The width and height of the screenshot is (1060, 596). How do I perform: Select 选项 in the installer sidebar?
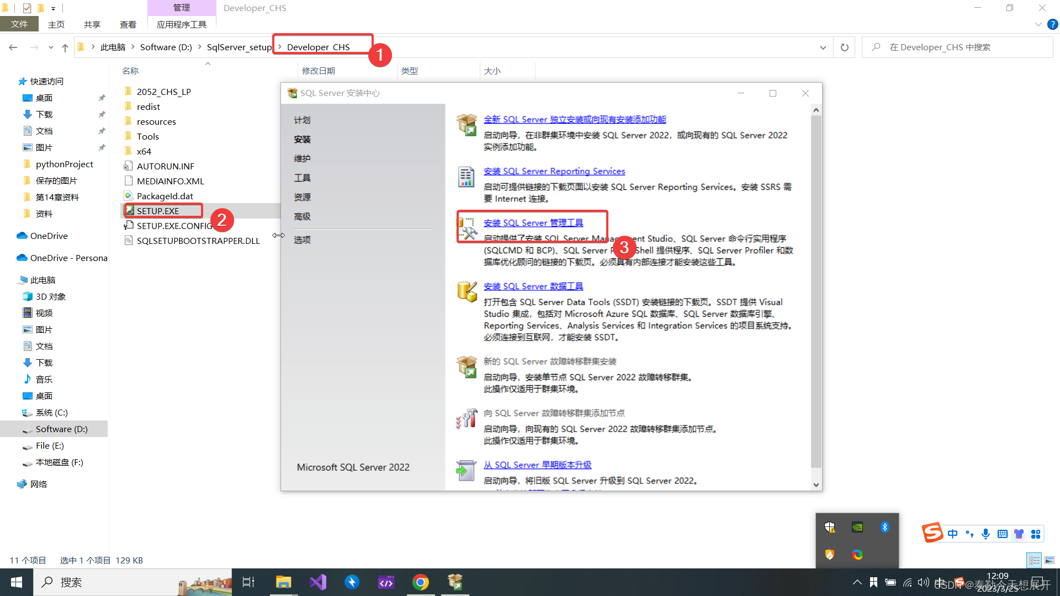point(302,240)
